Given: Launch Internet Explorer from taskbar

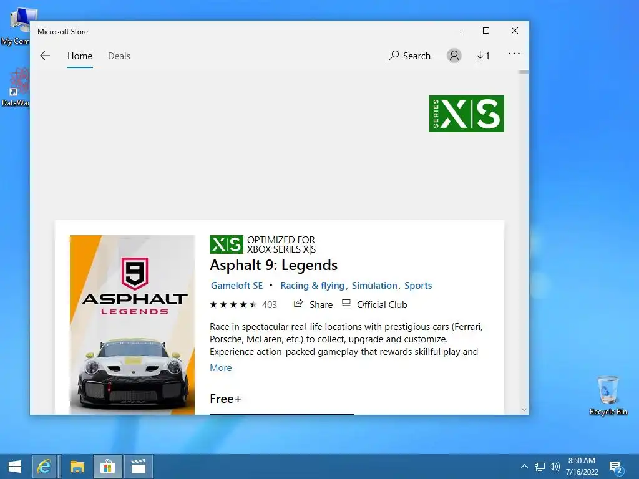Looking at the screenshot, I should click(44, 467).
